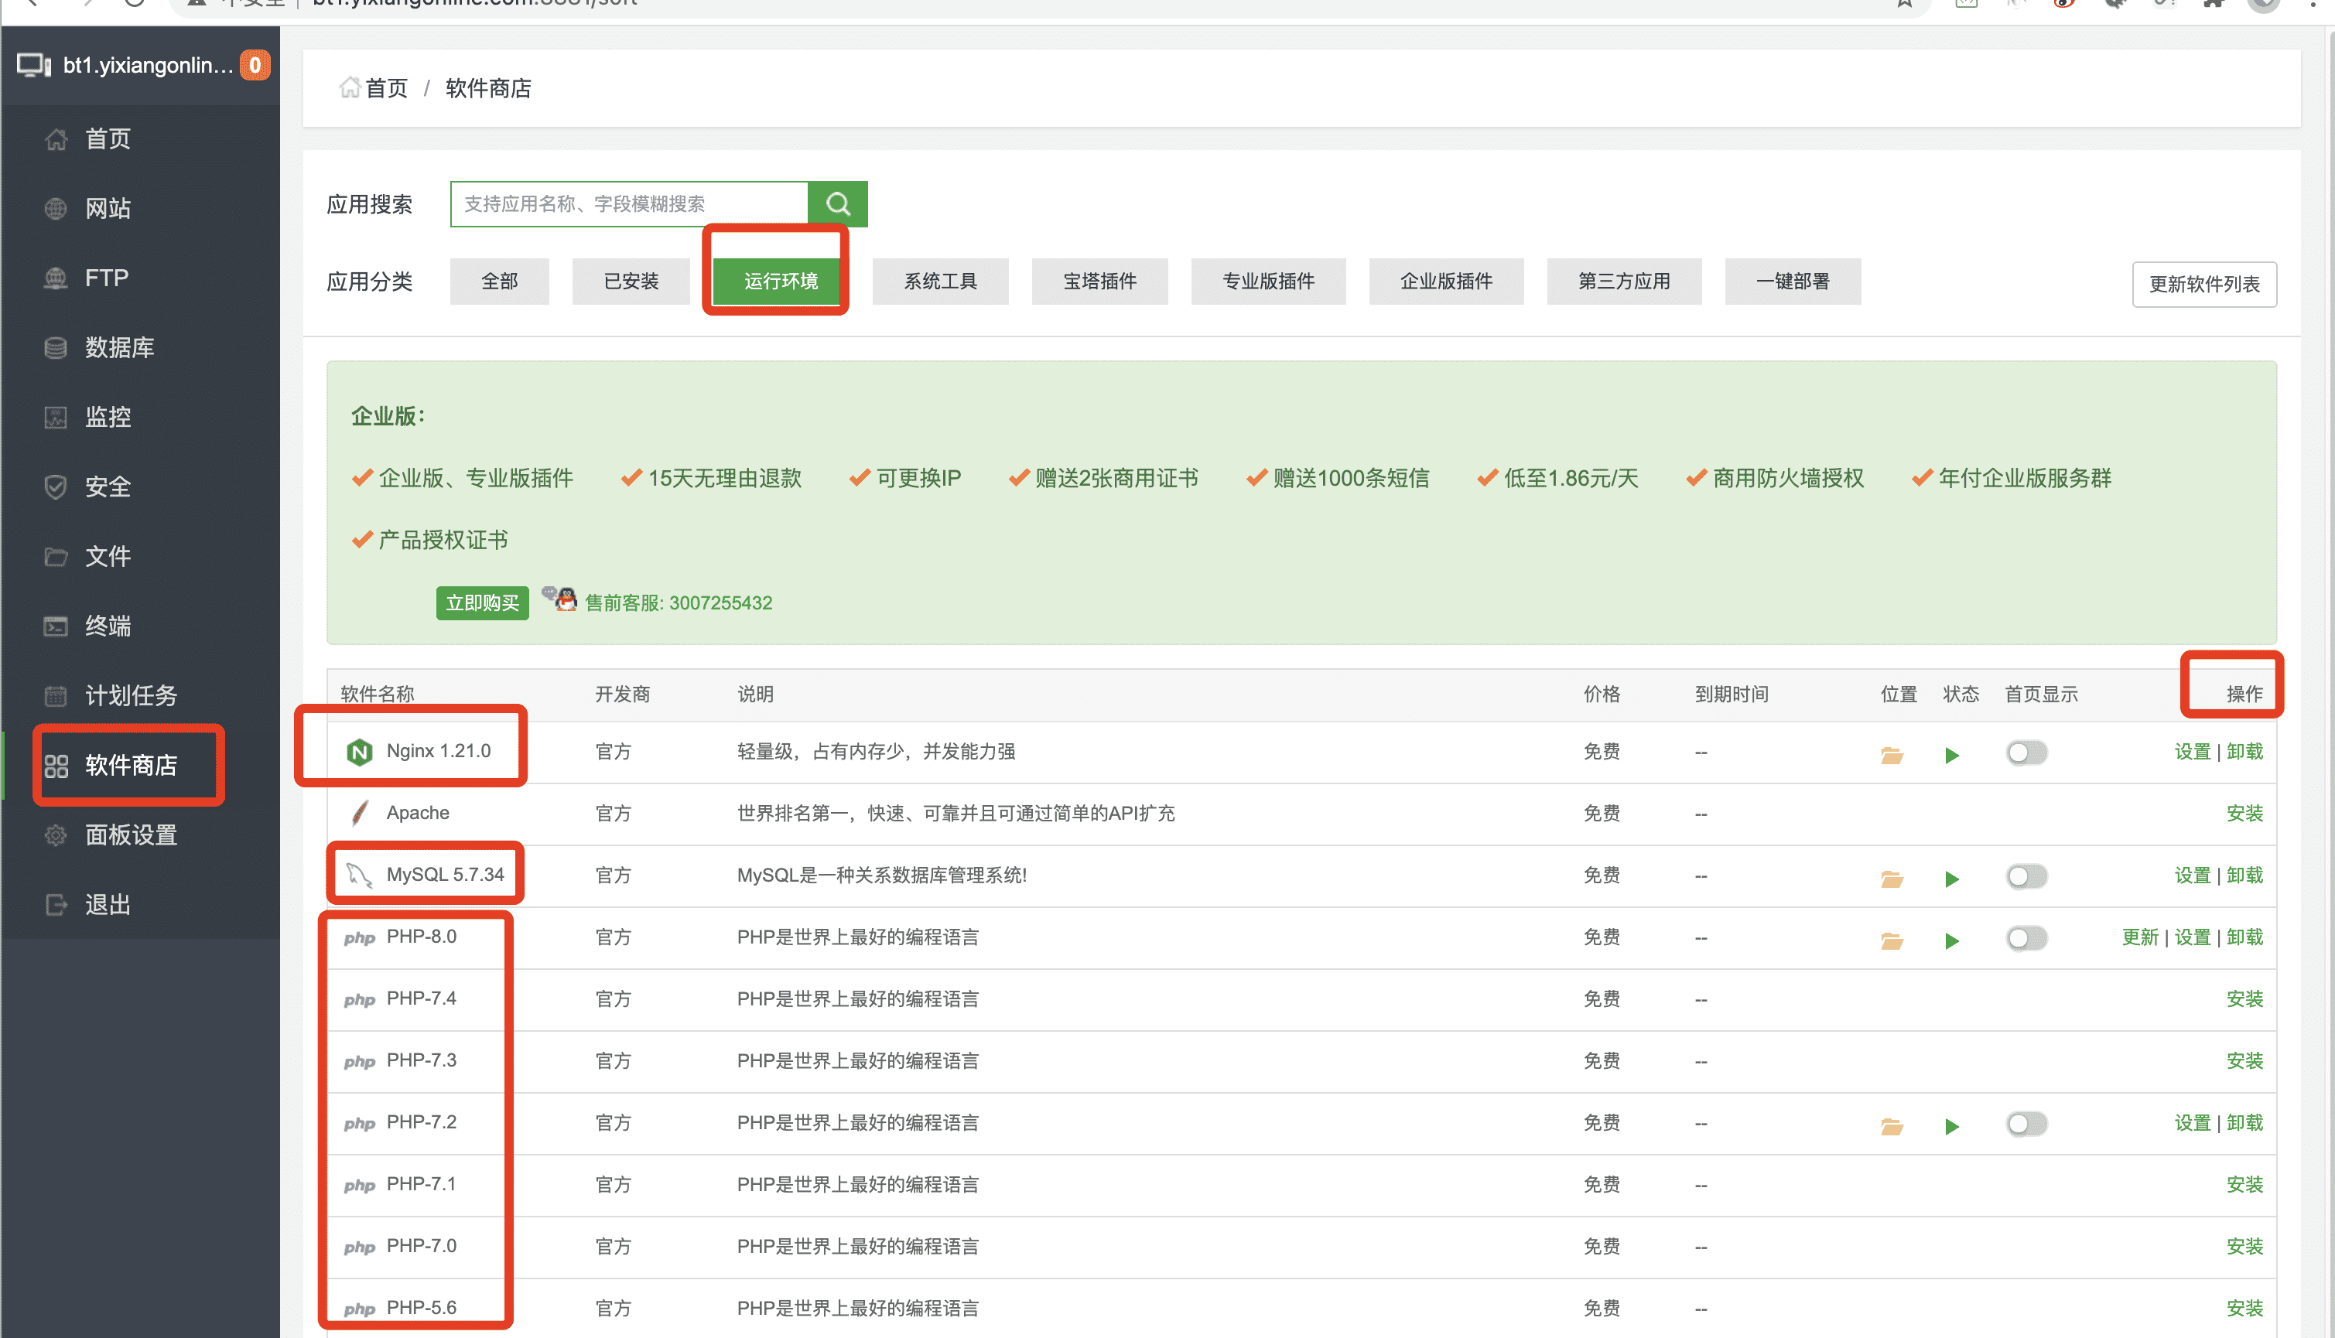This screenshot has height=1338, width=2335.
Task: Select the 专业版插件 category tab
Action: coord(1269,282)
